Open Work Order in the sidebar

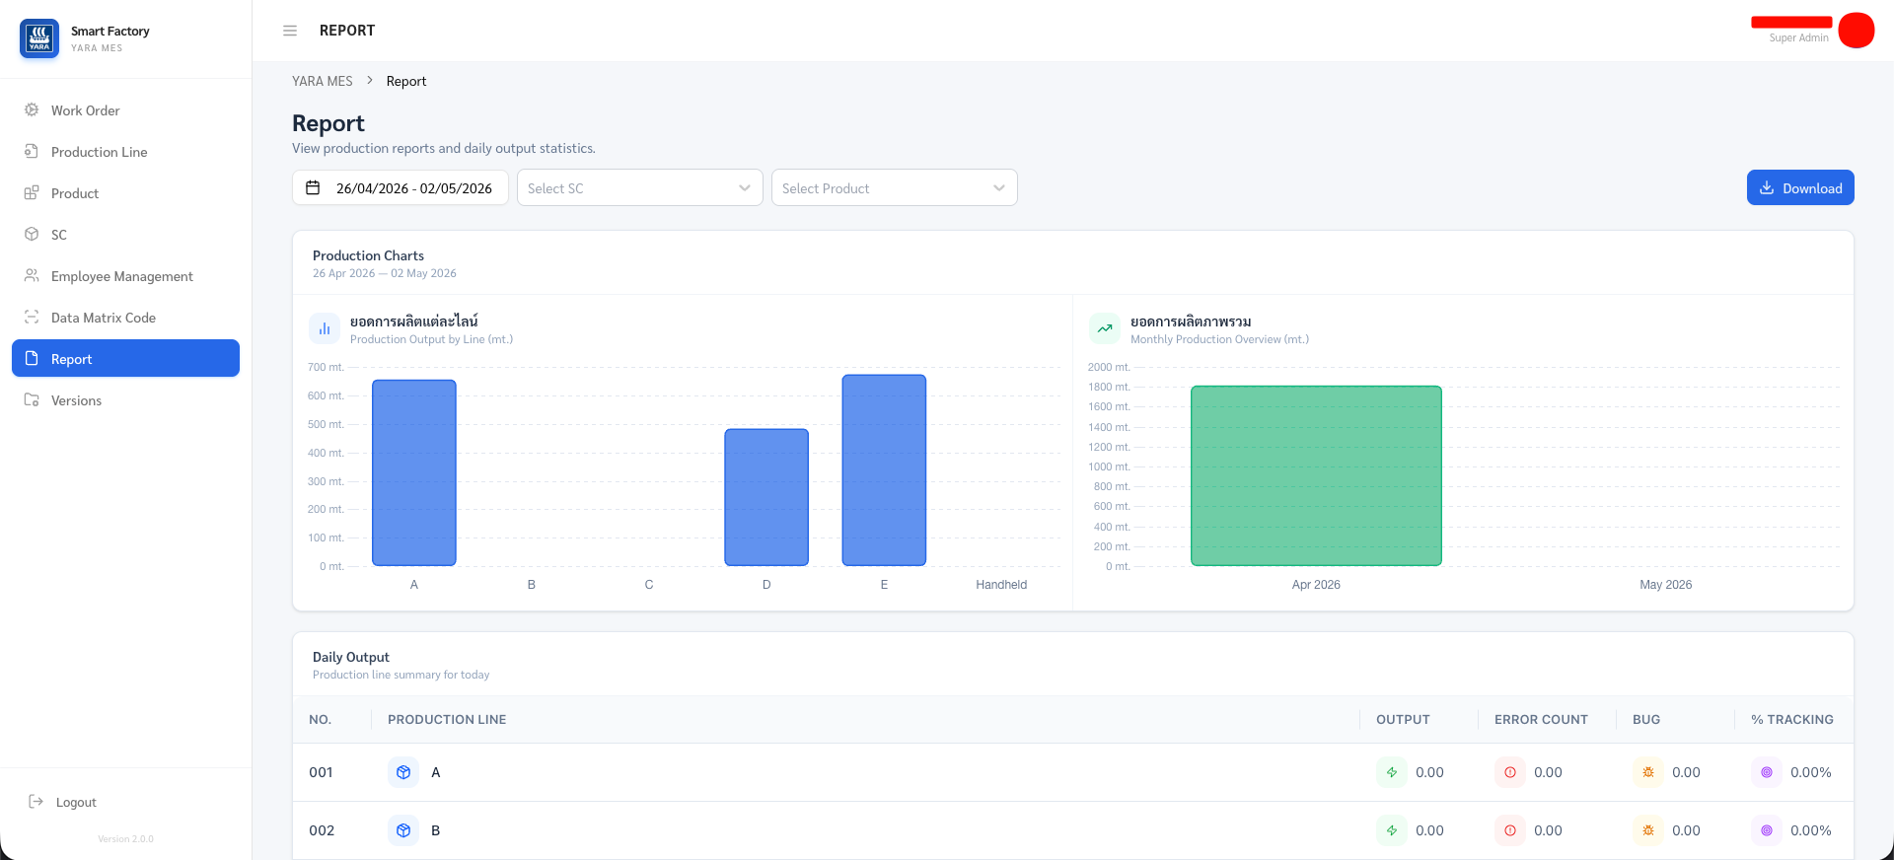[x=125, y=110]
